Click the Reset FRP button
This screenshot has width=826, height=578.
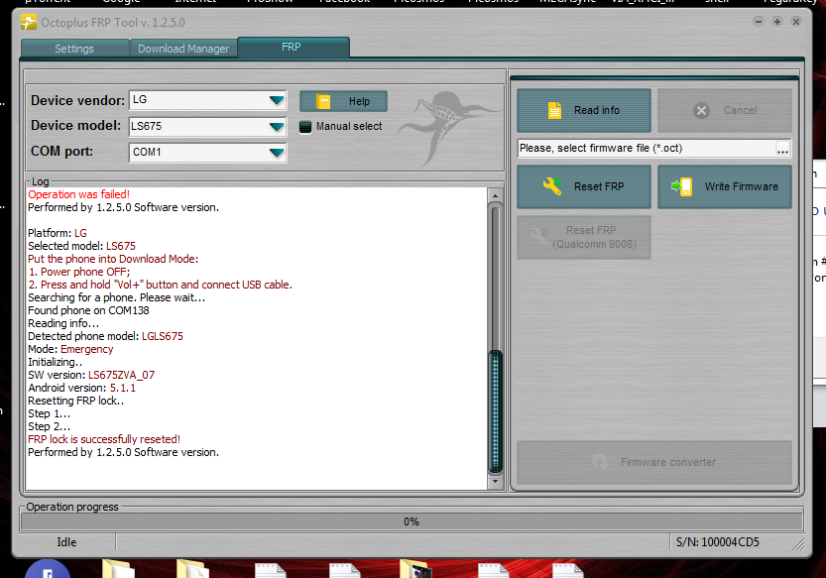584,186
